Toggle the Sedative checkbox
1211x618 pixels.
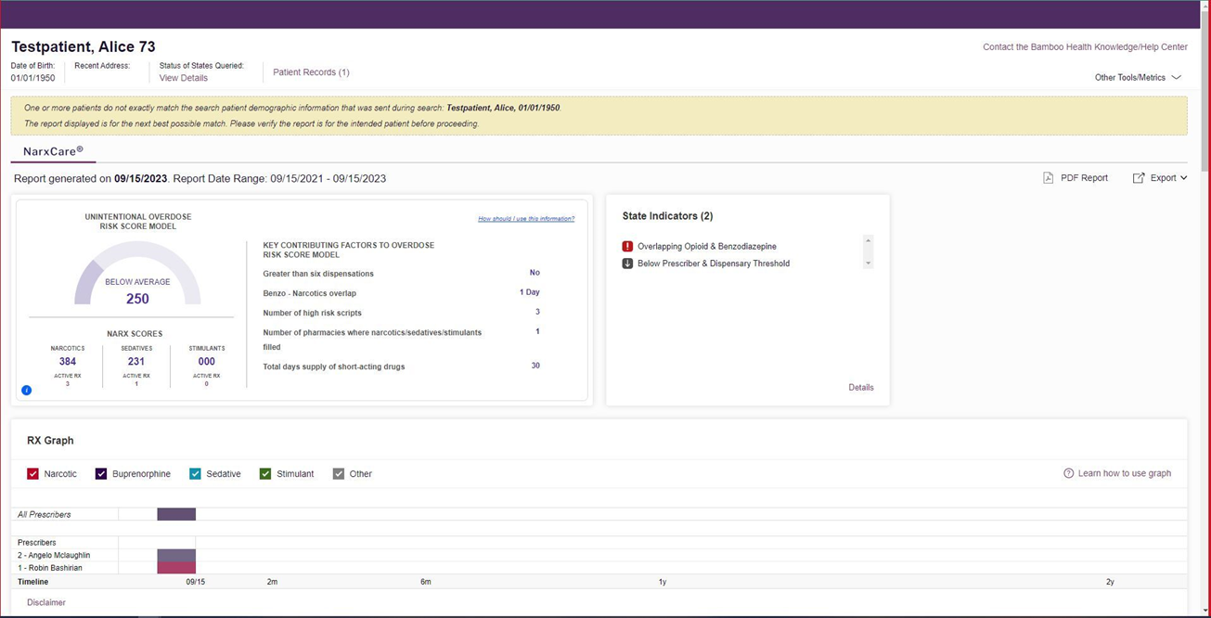click(195, 474)
